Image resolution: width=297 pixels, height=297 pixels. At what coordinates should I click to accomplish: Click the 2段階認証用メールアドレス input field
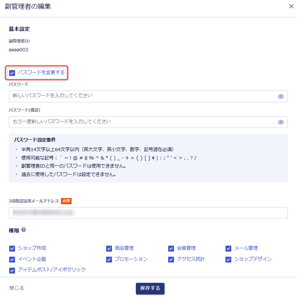(x=148, y=213)
